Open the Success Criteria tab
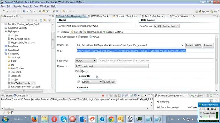The height and width of the screenshot is (123, 220). pyautogui.click(x=113, y=32)
